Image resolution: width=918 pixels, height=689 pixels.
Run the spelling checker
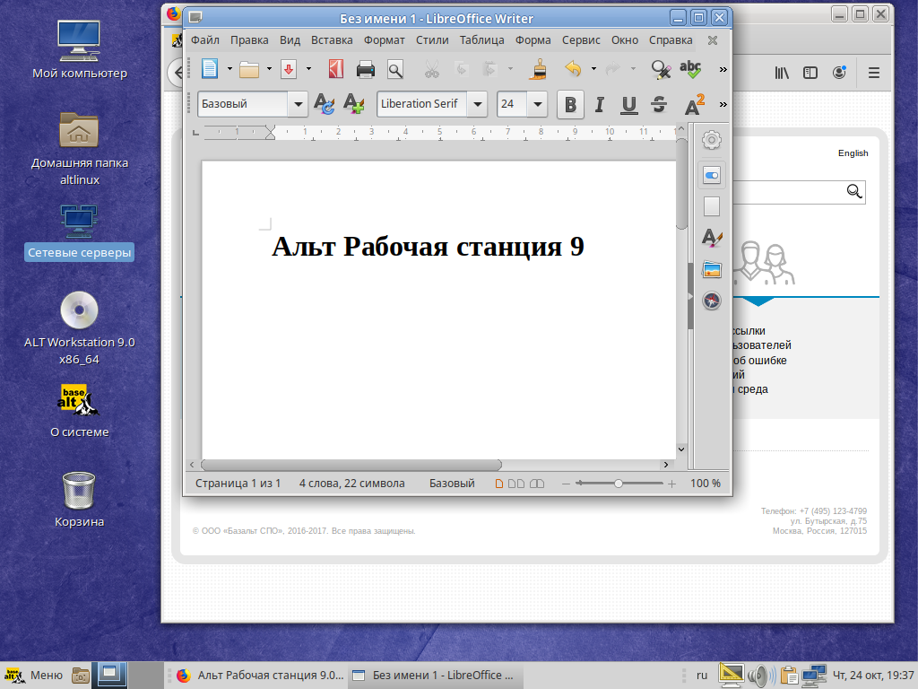tap(690, 69)
